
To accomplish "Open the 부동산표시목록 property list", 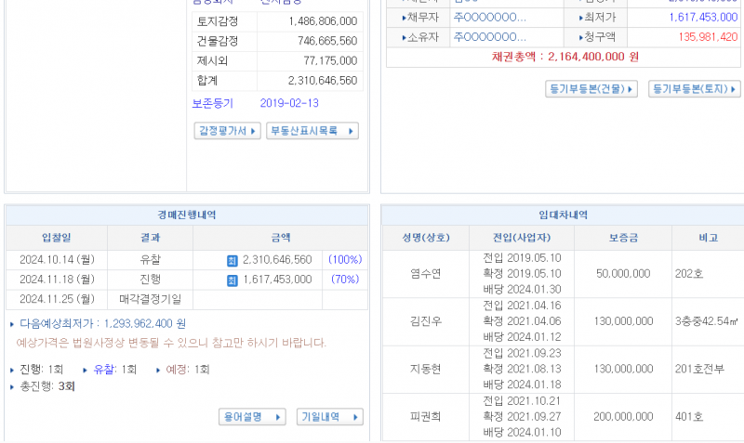I will point(312,131).
